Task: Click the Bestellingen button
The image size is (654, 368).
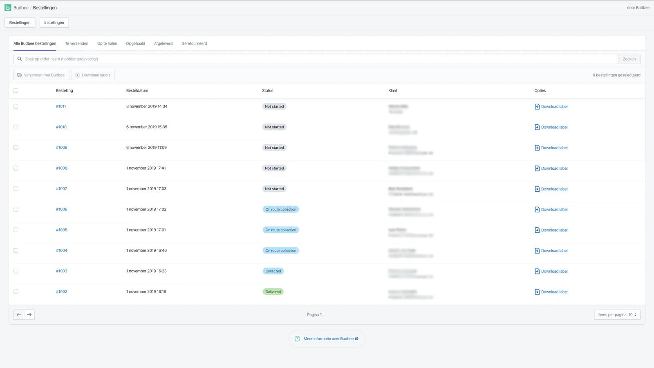Action: [x=20, y=22]
